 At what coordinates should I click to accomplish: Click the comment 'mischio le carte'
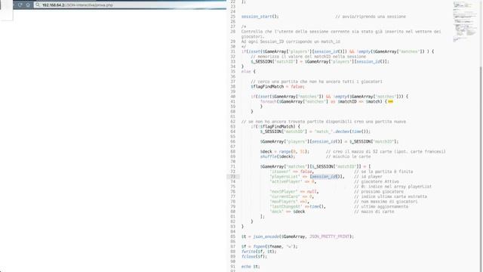[348, 156]
